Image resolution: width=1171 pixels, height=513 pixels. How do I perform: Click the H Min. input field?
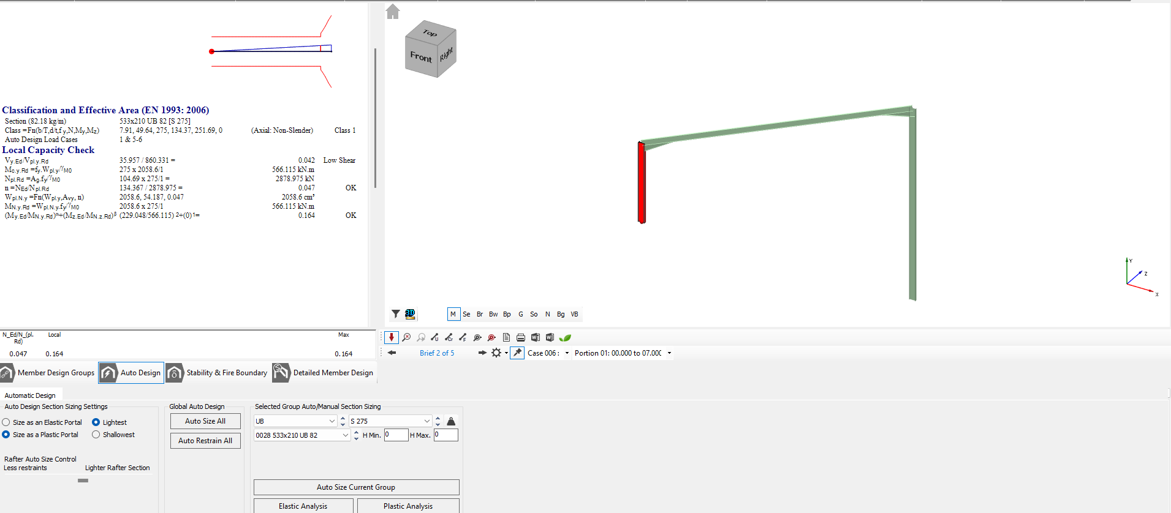point(396,435)
